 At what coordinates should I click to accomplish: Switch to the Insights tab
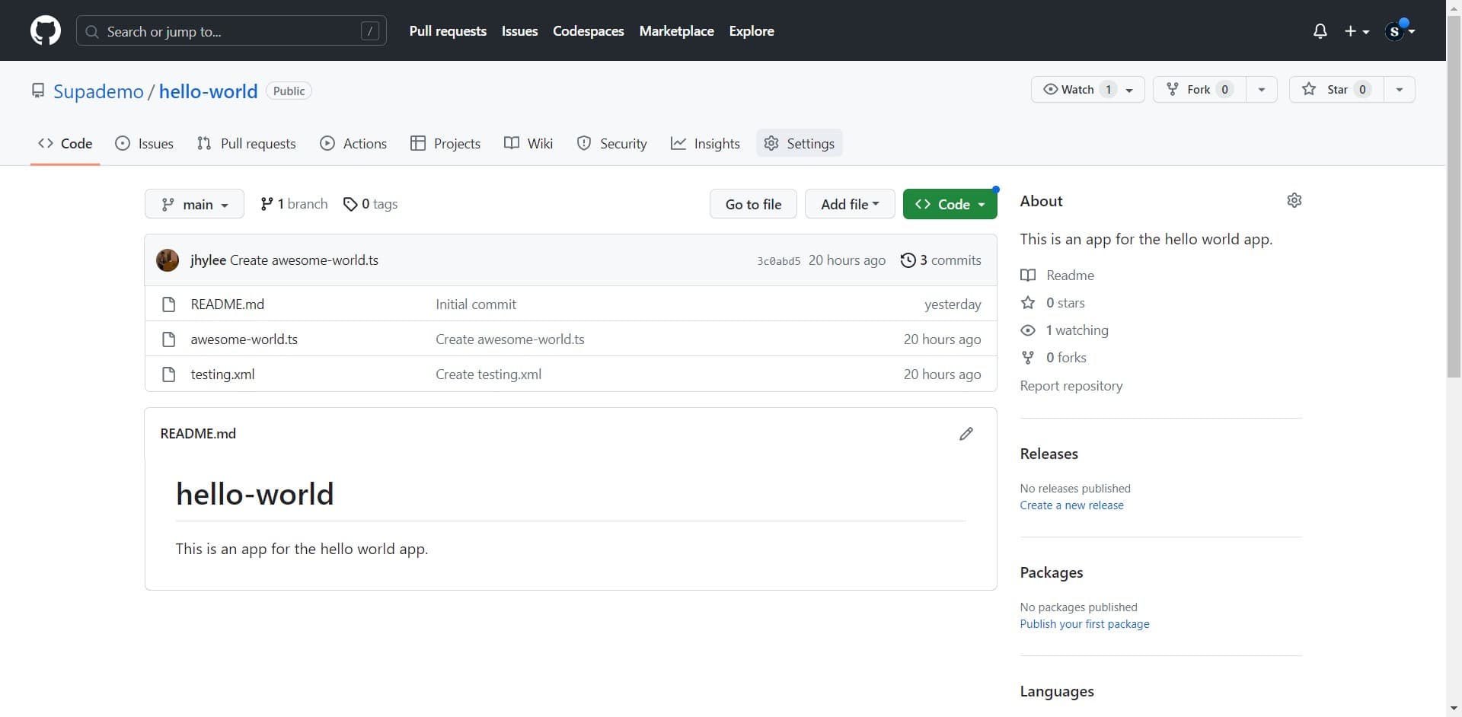click(x=705, y=143)
